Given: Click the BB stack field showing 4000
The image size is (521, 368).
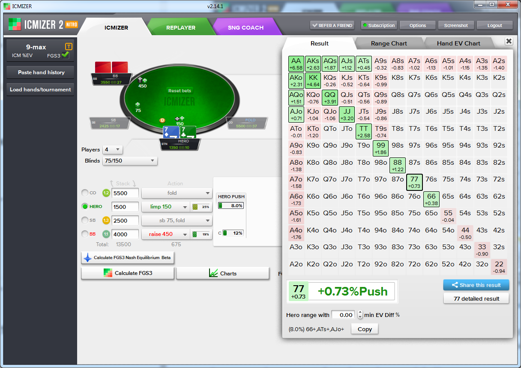Looking at the screenshot, I should (x=125, y=234).
